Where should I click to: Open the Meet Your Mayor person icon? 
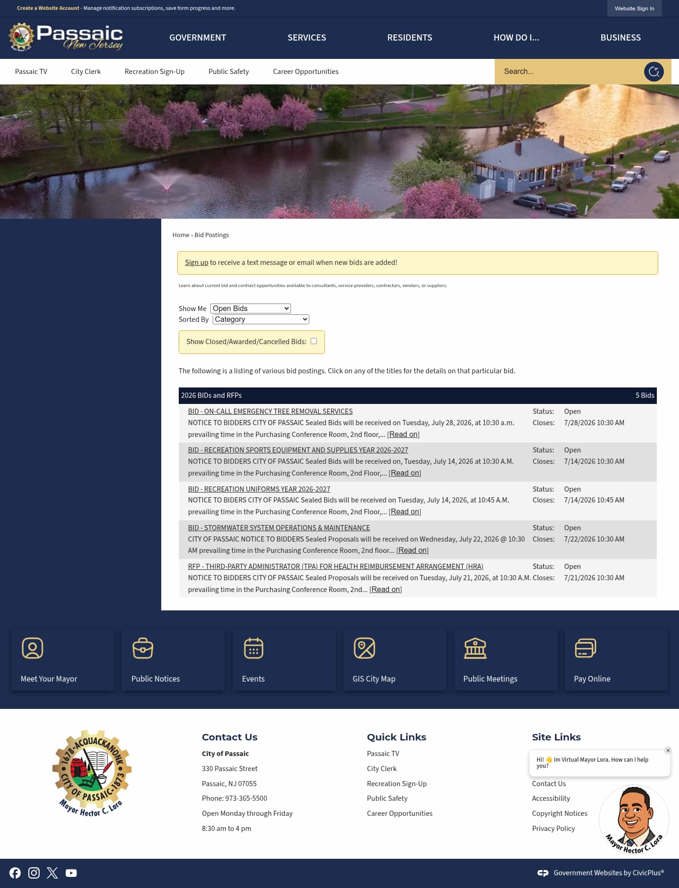[x=33, y=648]
